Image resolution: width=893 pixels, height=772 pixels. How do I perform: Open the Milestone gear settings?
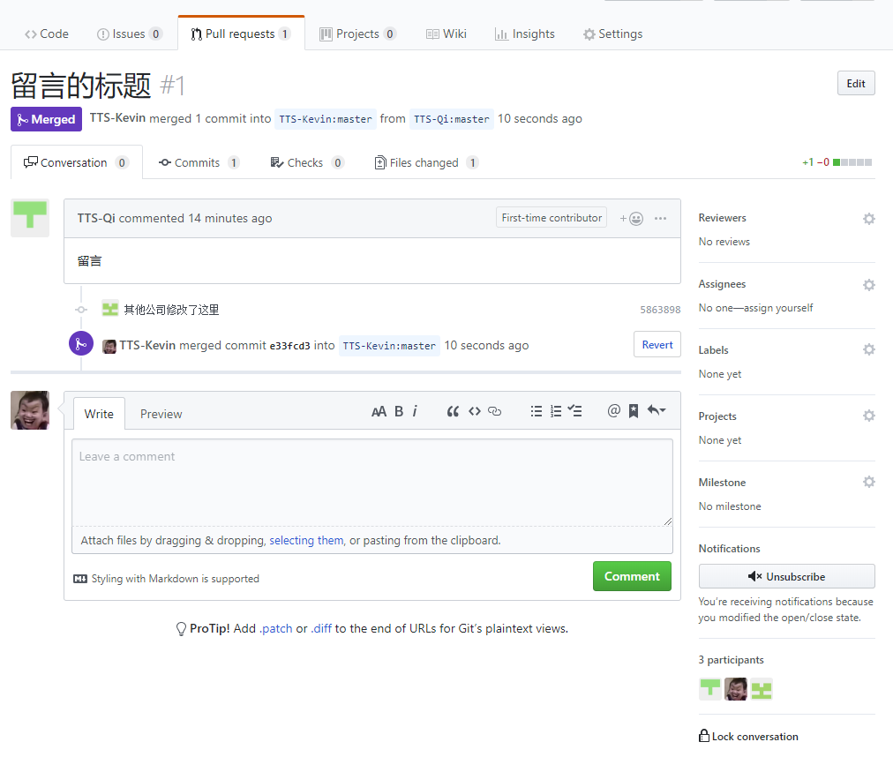point(868,482)
